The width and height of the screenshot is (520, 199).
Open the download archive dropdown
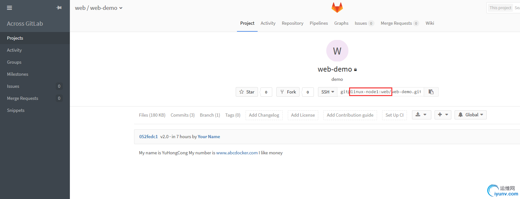(x=421, y=115)
